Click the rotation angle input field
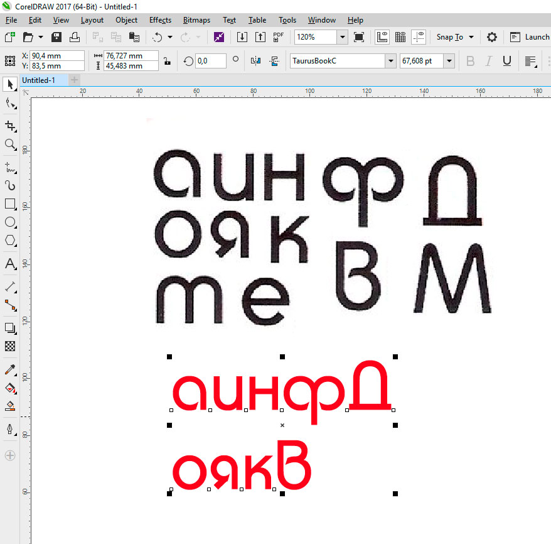Screen dimensions: 551x544 click(210, 61)
